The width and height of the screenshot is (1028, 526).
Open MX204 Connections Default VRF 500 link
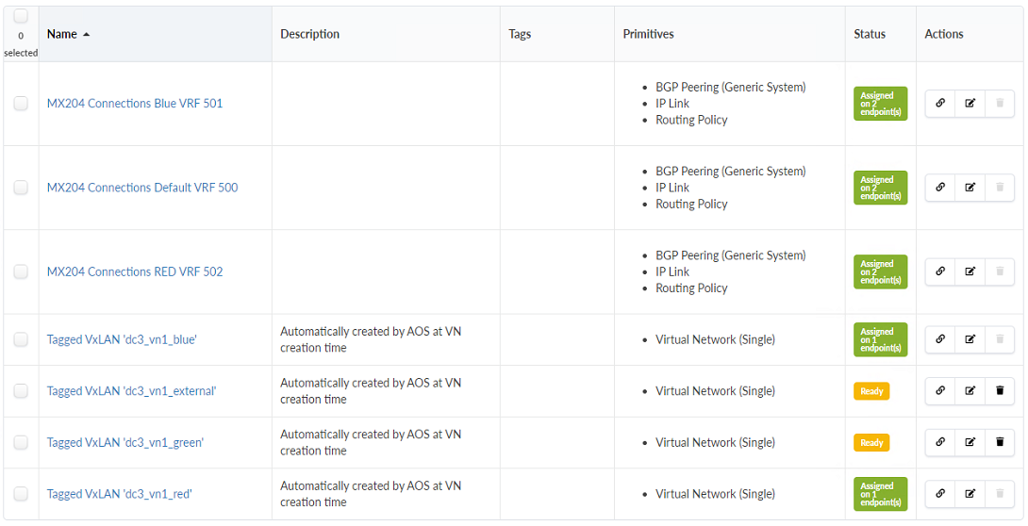click(x=142, y=188)
